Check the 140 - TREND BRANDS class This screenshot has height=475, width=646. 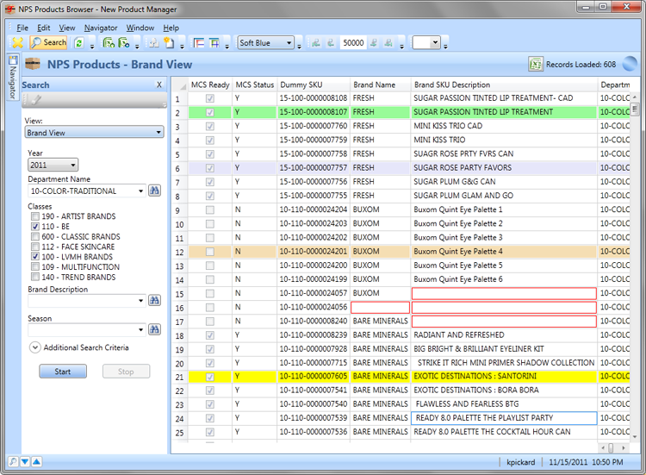[x=35, y=277]
